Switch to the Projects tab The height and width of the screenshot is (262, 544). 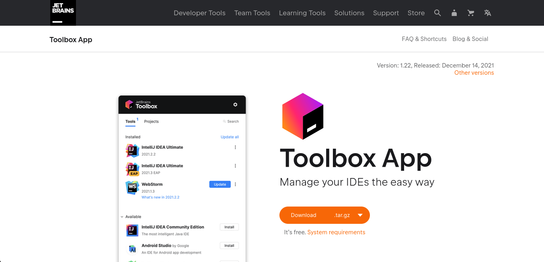(x=151, y=121)
